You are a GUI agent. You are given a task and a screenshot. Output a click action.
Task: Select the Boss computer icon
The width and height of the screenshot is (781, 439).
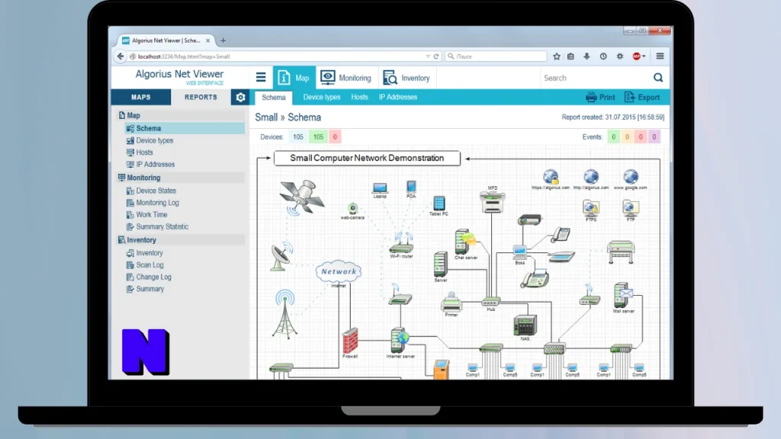click(x=519, y=252)
